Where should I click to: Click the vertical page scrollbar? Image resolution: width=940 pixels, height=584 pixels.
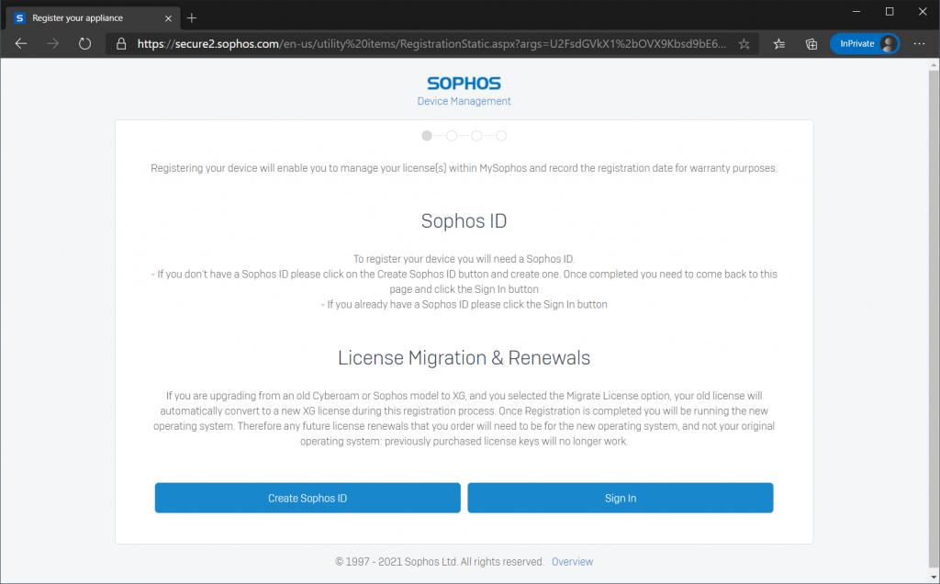click(x=934, y=318)
